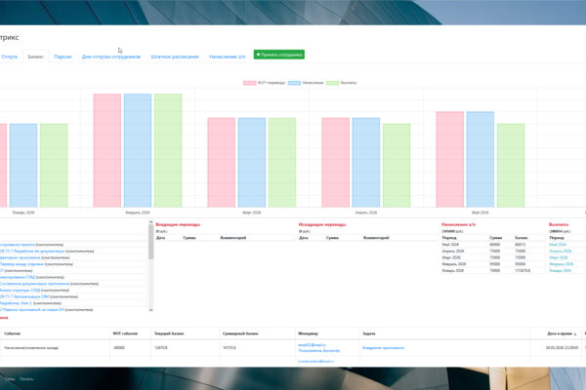Viewport: 586px width, 390px height.
Task: Open the Отпуск tab
Action: (x=10, y=57)
